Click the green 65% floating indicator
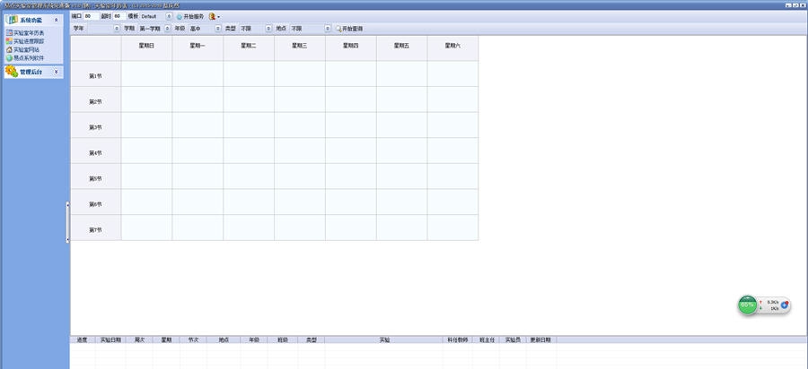 click(747, 305)
